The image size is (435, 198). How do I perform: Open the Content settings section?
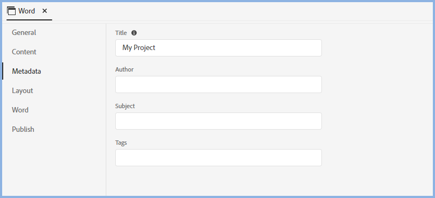(24, 52)
